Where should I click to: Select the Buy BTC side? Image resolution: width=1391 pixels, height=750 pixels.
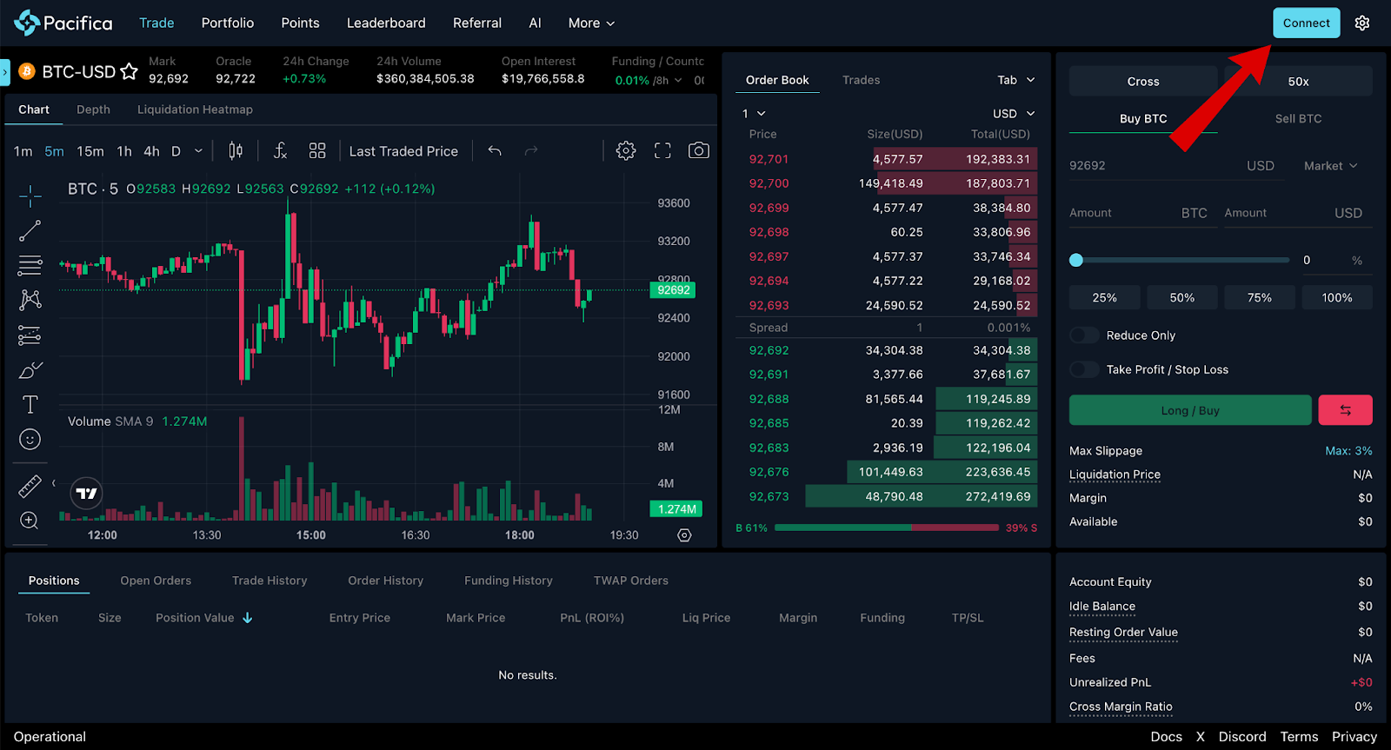pos(1143,119)
